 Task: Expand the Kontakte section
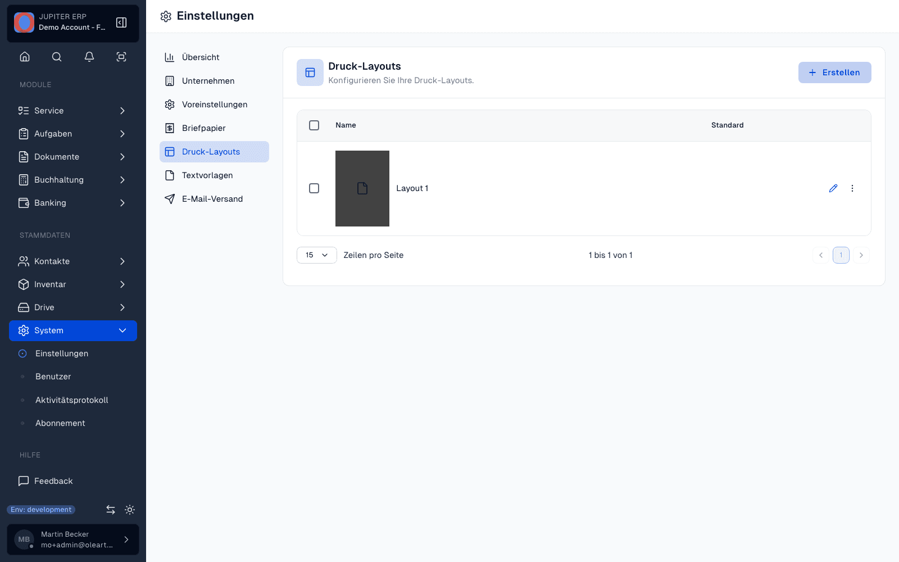click(73, 261)
